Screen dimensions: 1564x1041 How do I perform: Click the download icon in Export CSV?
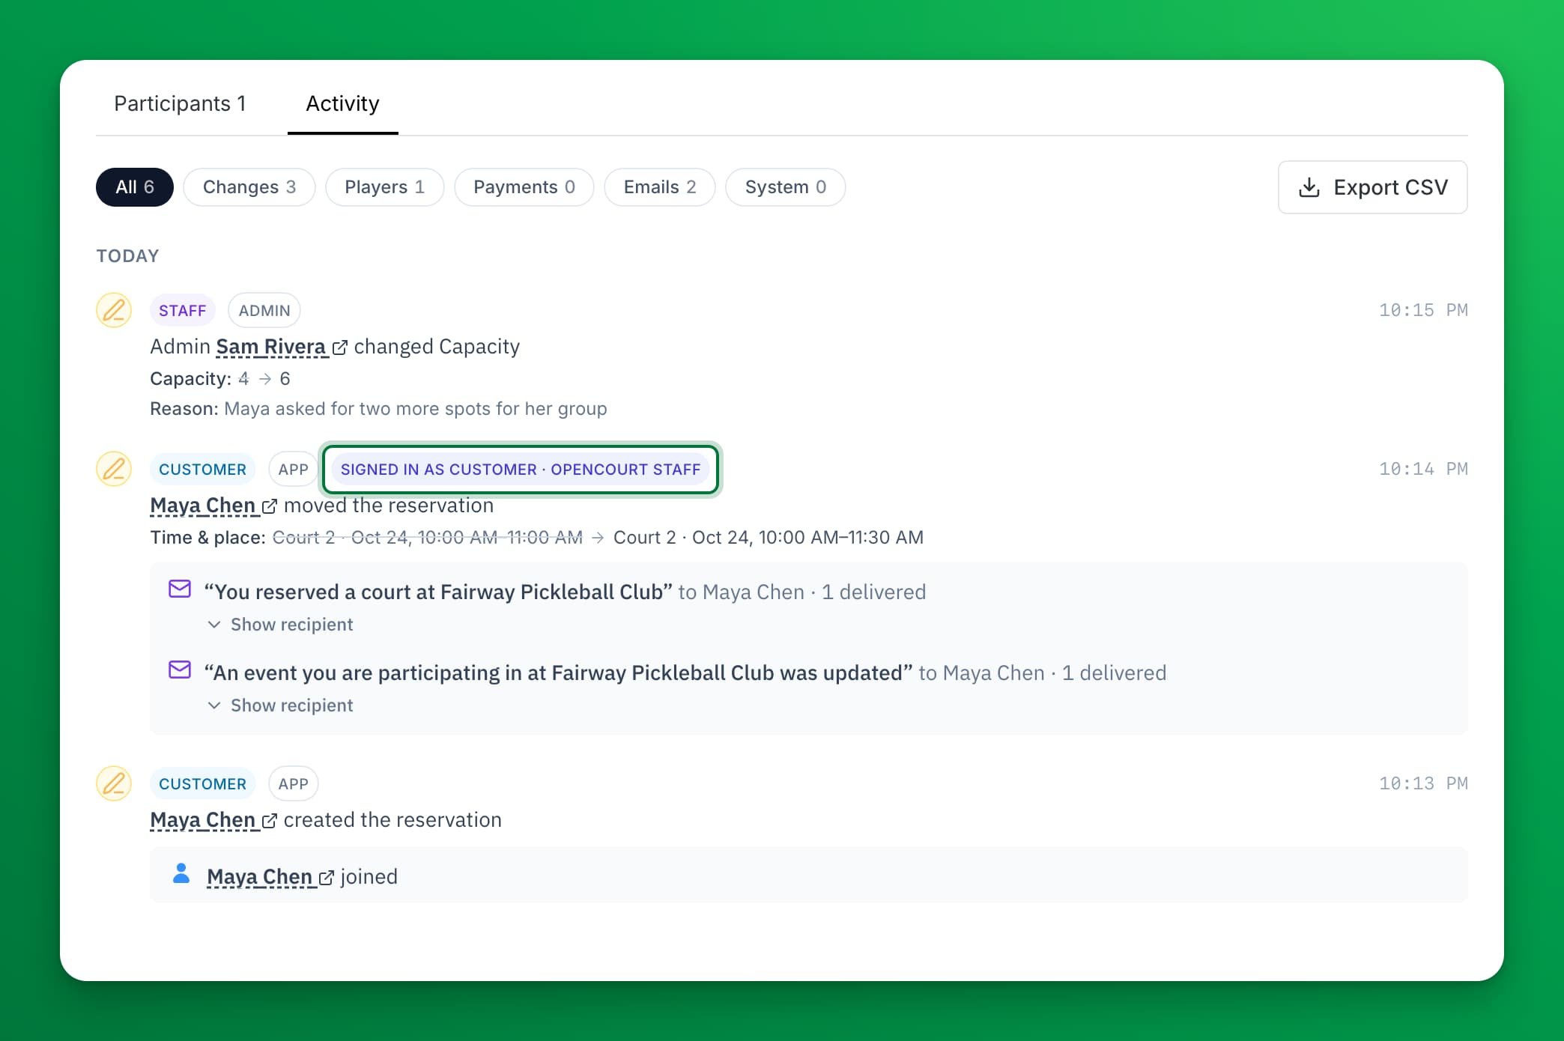click(1309, 187)
